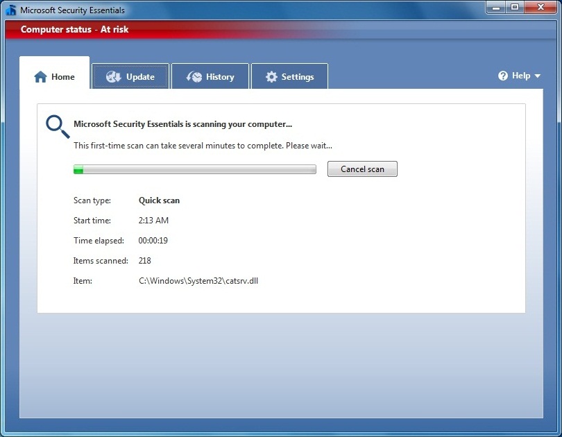Click the 'Scan type:' label

click(x=92, y=200)
